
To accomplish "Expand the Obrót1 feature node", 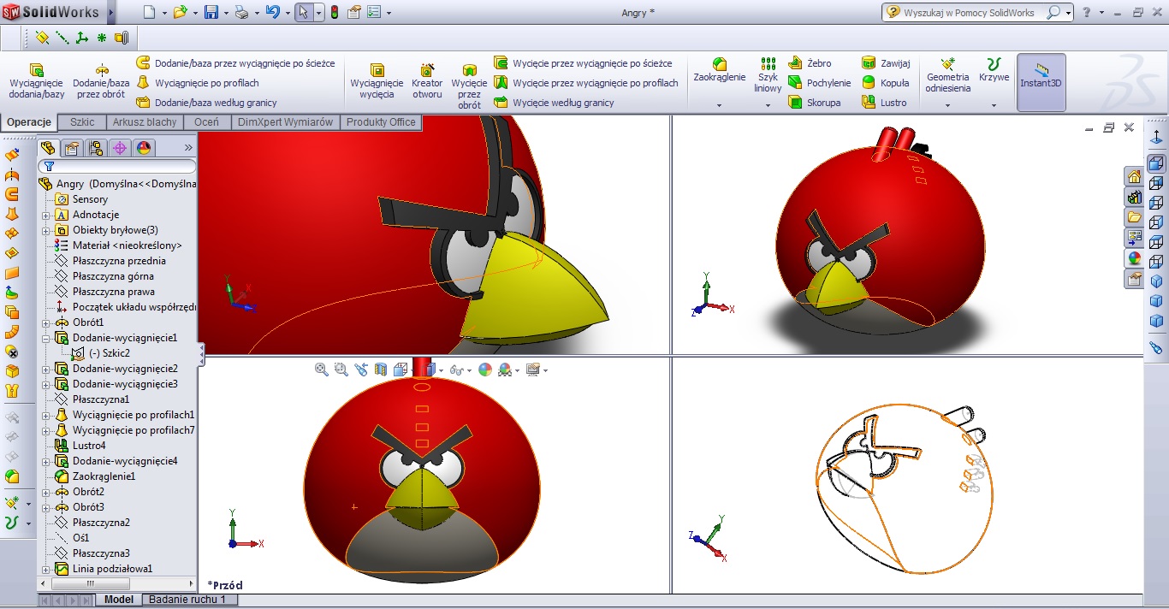I will (x=45, y=322).
